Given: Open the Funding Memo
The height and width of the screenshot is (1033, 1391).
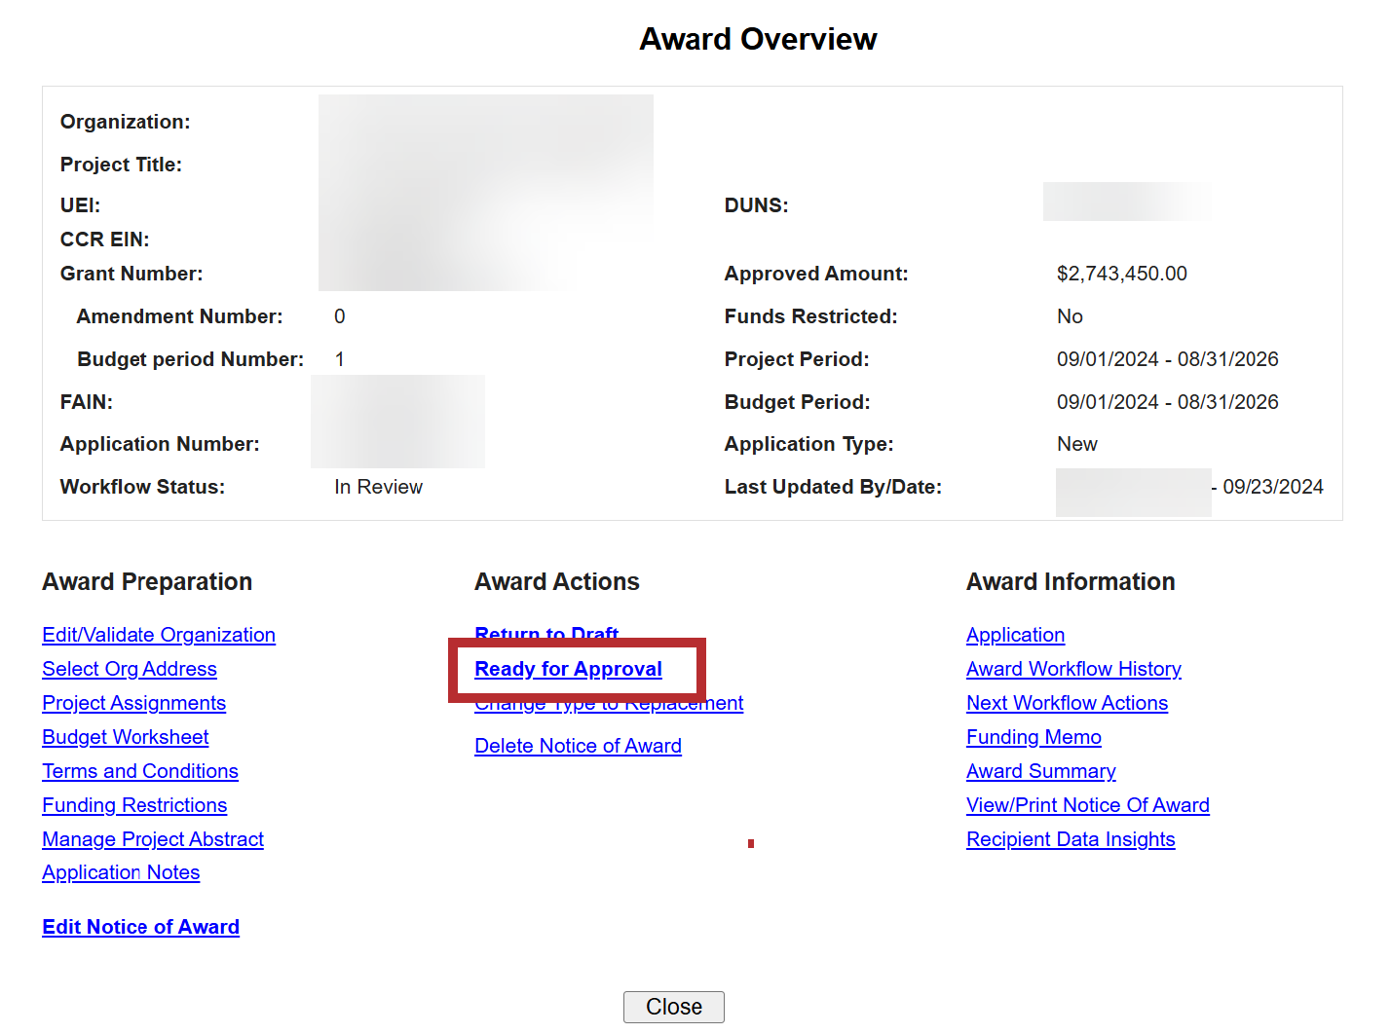Looking at the screenshot, I should coord(1034,737).
